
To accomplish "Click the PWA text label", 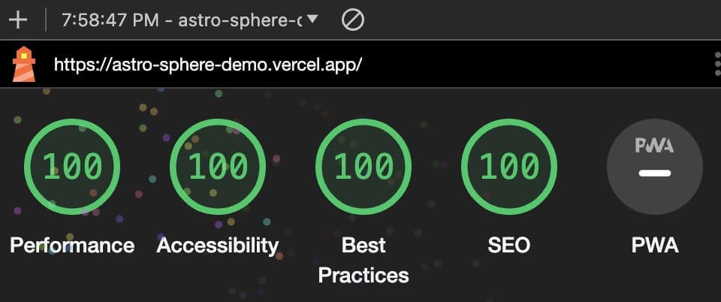I will [x=655, y=246].
